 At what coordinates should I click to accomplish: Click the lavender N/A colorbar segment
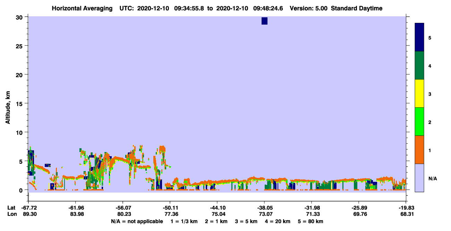pos(419,178)
